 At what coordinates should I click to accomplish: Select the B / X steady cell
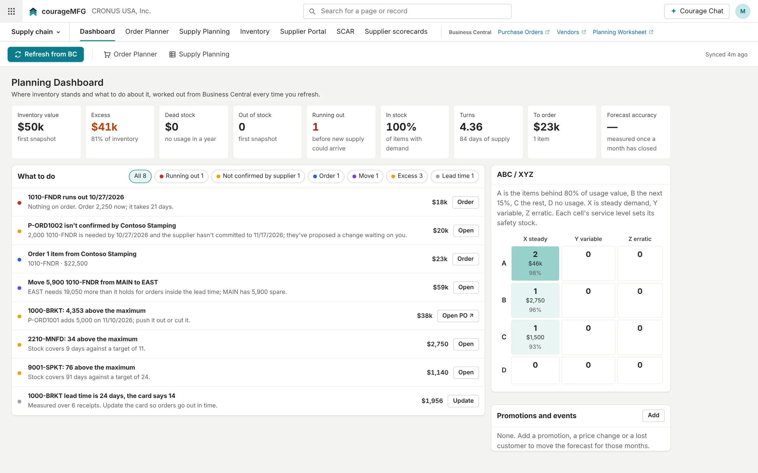click(535, 300)
